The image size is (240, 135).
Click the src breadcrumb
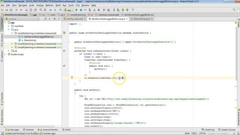42,15
